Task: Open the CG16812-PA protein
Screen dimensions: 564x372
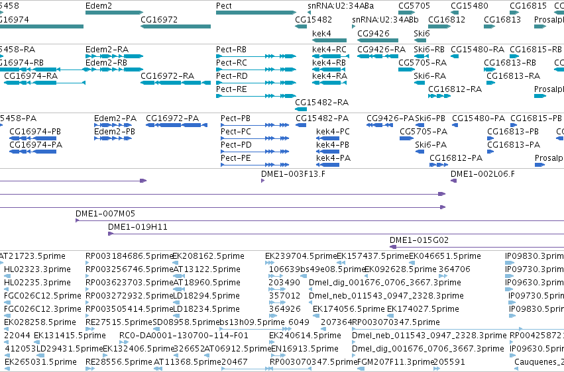Action: [x=439, y=165]
